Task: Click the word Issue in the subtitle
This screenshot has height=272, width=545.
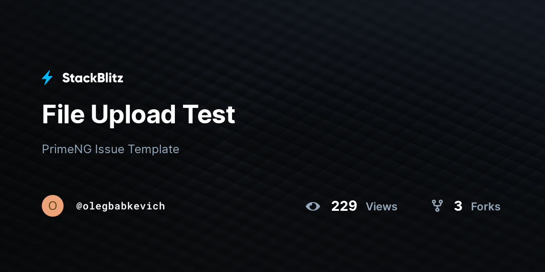Action: [x=109, y=149]
